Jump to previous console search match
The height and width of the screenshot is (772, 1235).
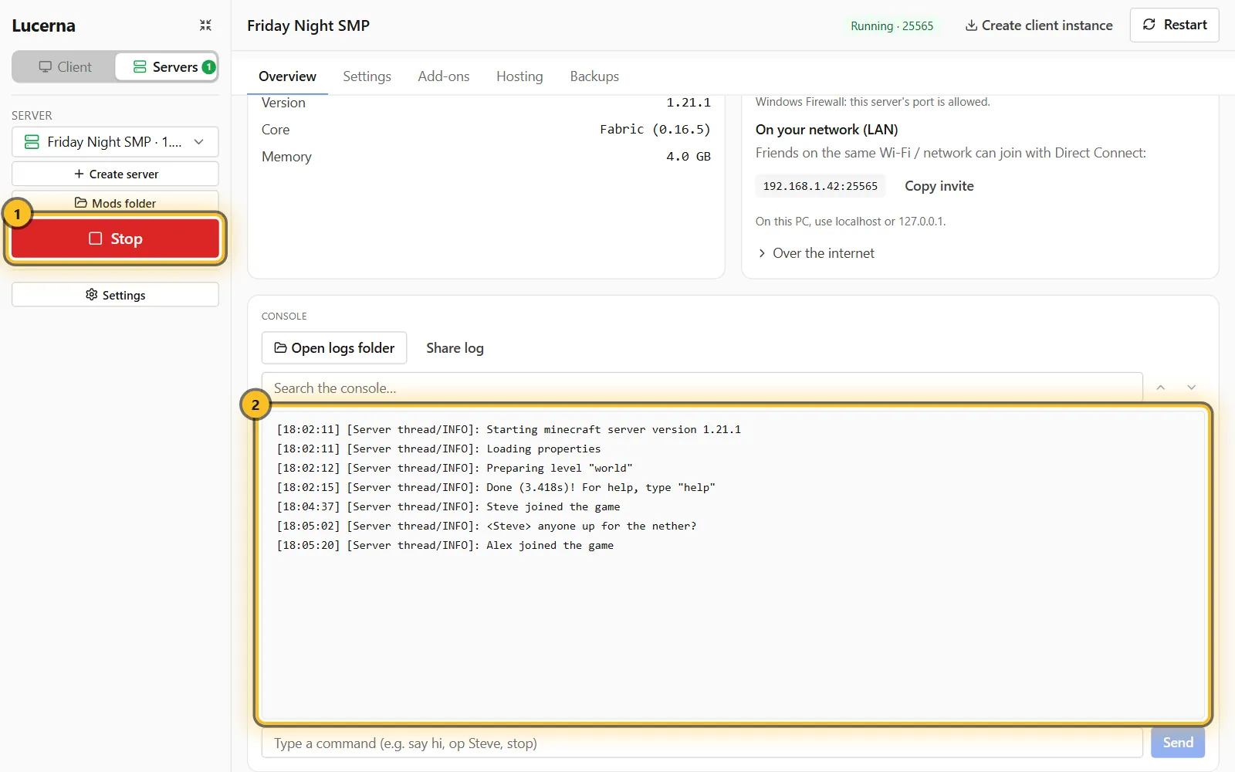(1160, 388)
